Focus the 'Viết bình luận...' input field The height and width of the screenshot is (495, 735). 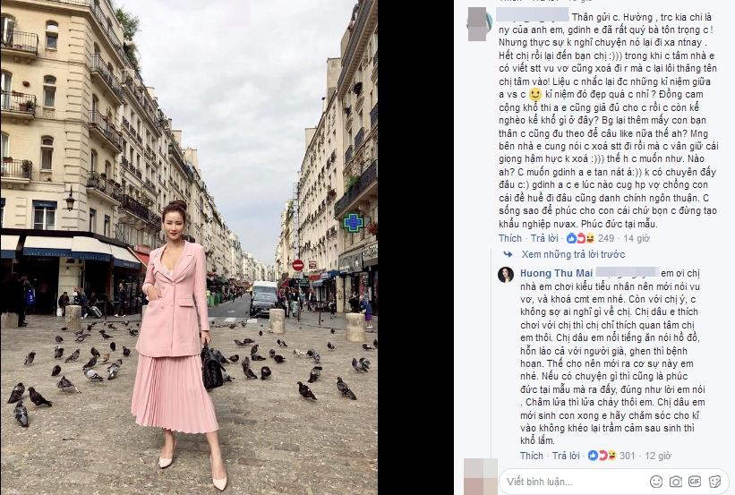573,482
